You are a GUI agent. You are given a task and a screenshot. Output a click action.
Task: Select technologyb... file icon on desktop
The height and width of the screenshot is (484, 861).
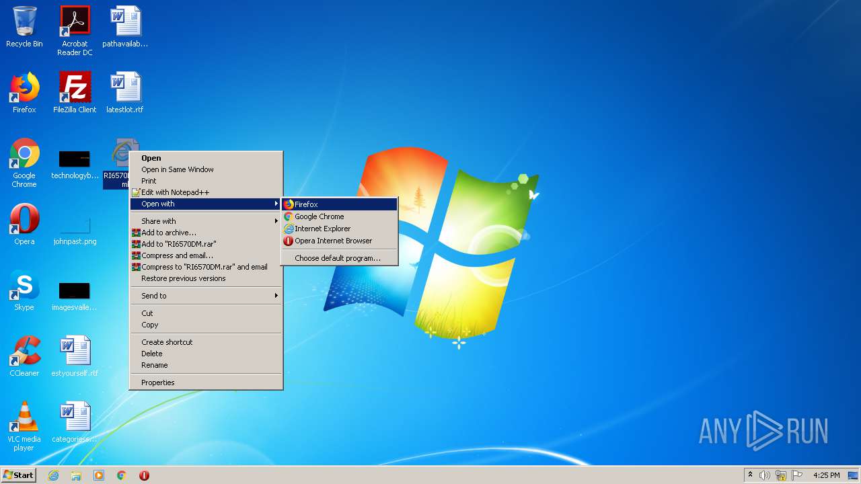point(75,163)
